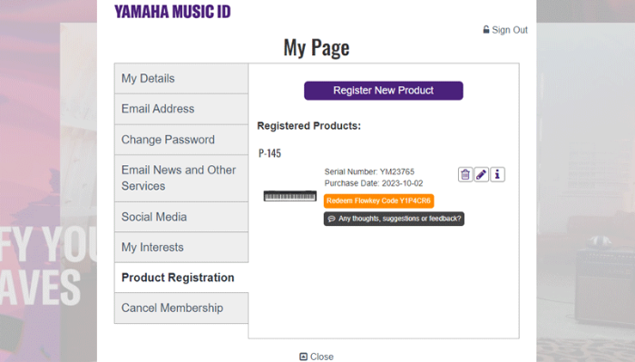The height and width of the screenshot is (362, 635).
Task: Delete the registered P-145 product via trash icon
Action: click(465, 174)
